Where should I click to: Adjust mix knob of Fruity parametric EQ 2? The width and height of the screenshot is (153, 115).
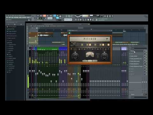144,59
